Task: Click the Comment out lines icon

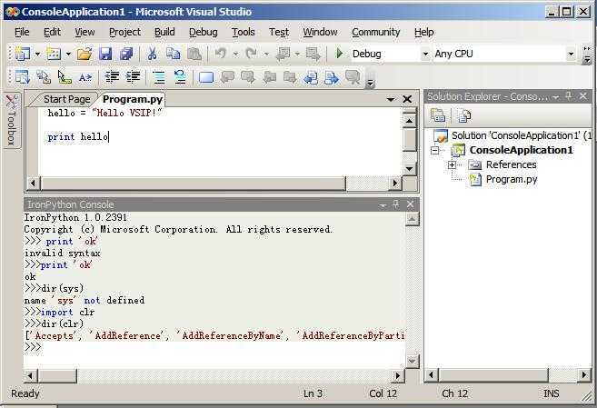Action: 159,77
